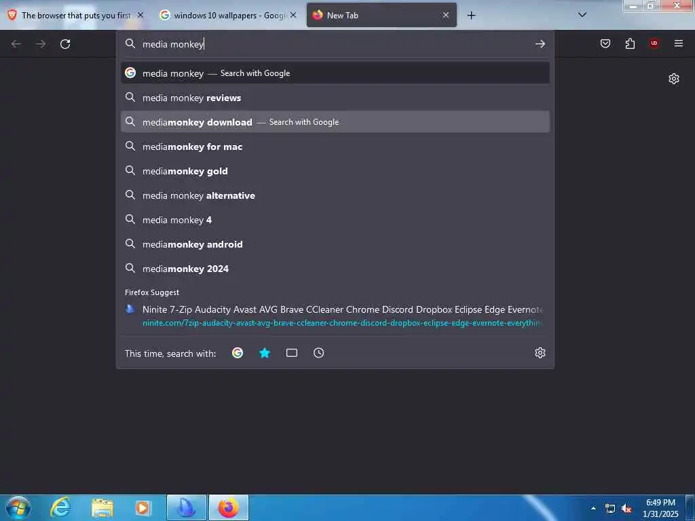Choose 'mediamonkey download' suggestion
695x521 pixels.
click(335, 122)
